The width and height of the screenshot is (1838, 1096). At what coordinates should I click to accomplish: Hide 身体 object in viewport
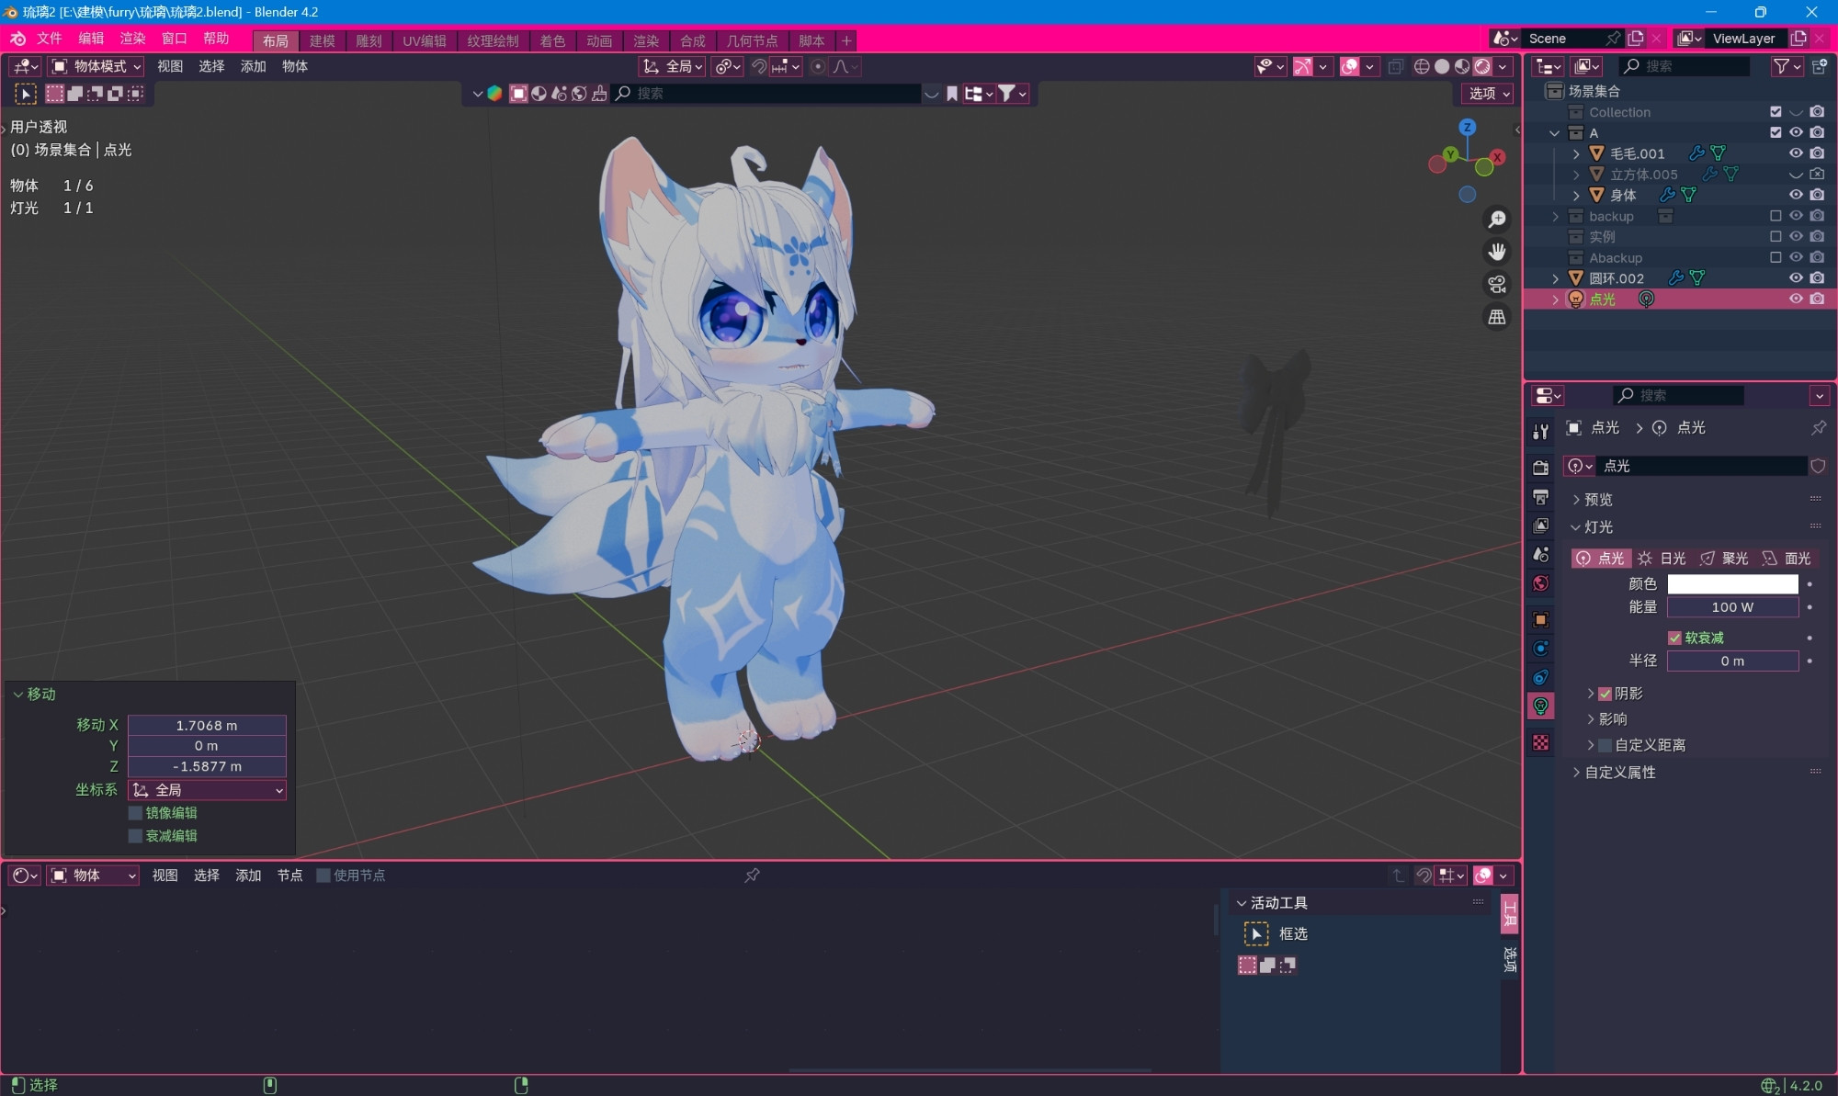point(1796,195)
